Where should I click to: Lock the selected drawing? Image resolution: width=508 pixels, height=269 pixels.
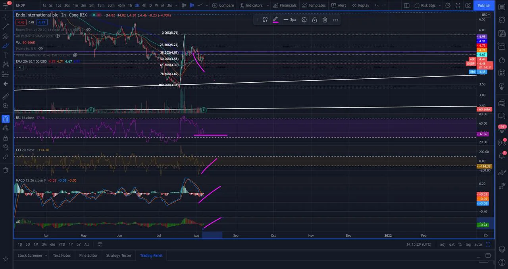coord(314,19)
